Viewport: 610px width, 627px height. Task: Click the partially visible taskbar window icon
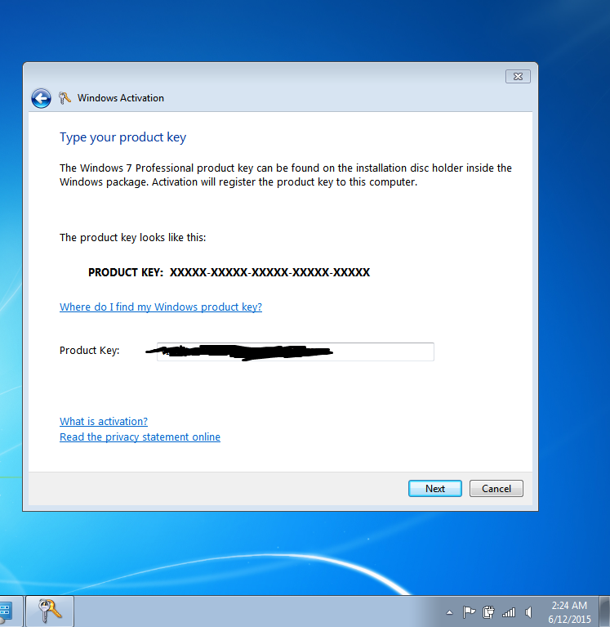tap(6, 611)
